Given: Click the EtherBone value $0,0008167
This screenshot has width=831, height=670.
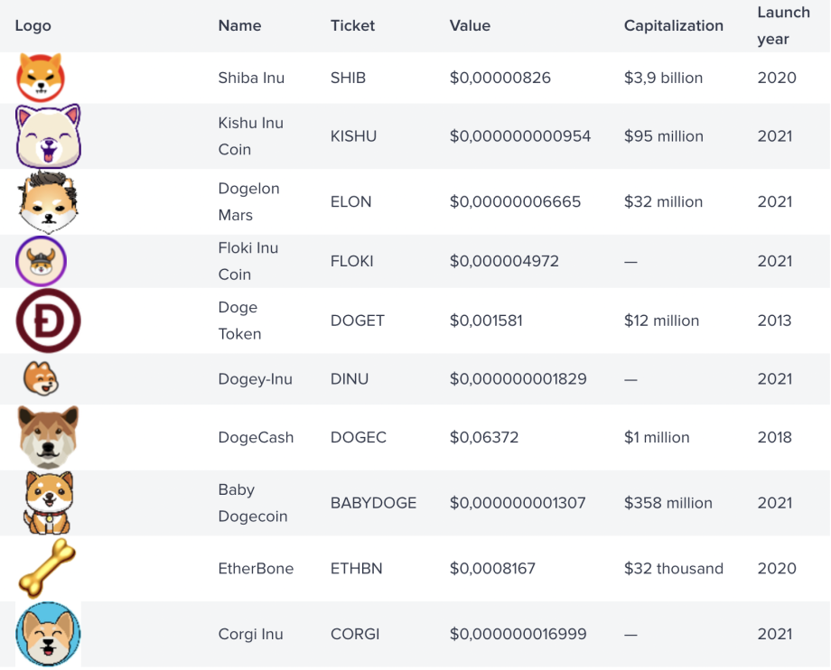Looking at the screenshot, I should pos(492,568).
